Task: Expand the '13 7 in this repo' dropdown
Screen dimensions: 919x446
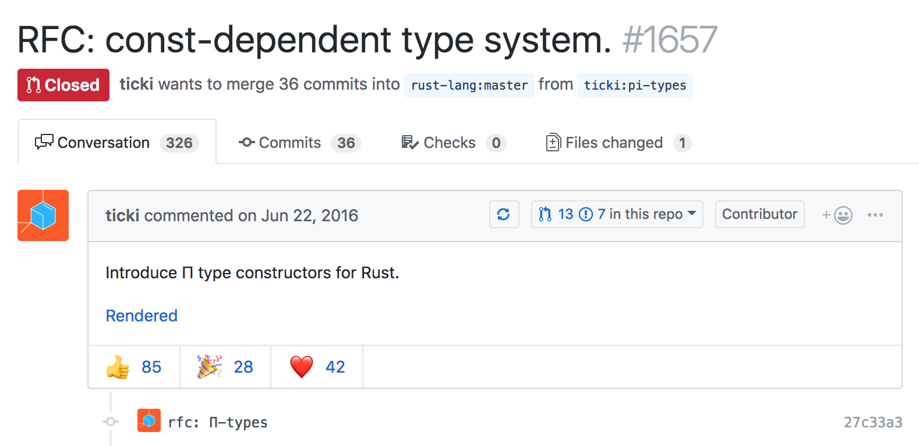Action: coord(617,214)
